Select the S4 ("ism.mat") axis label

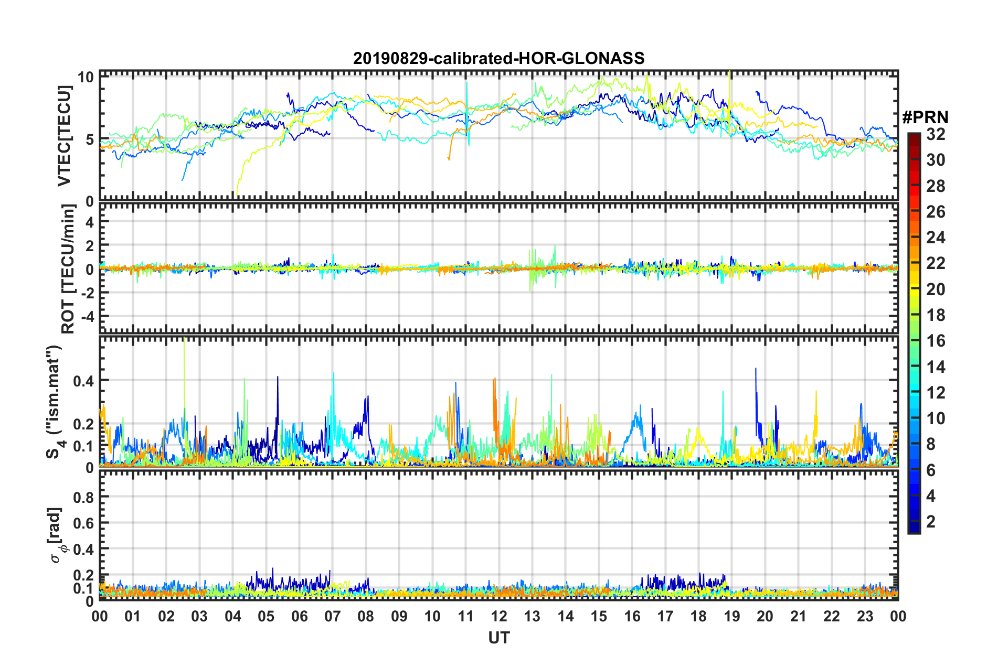click(55, 402)
